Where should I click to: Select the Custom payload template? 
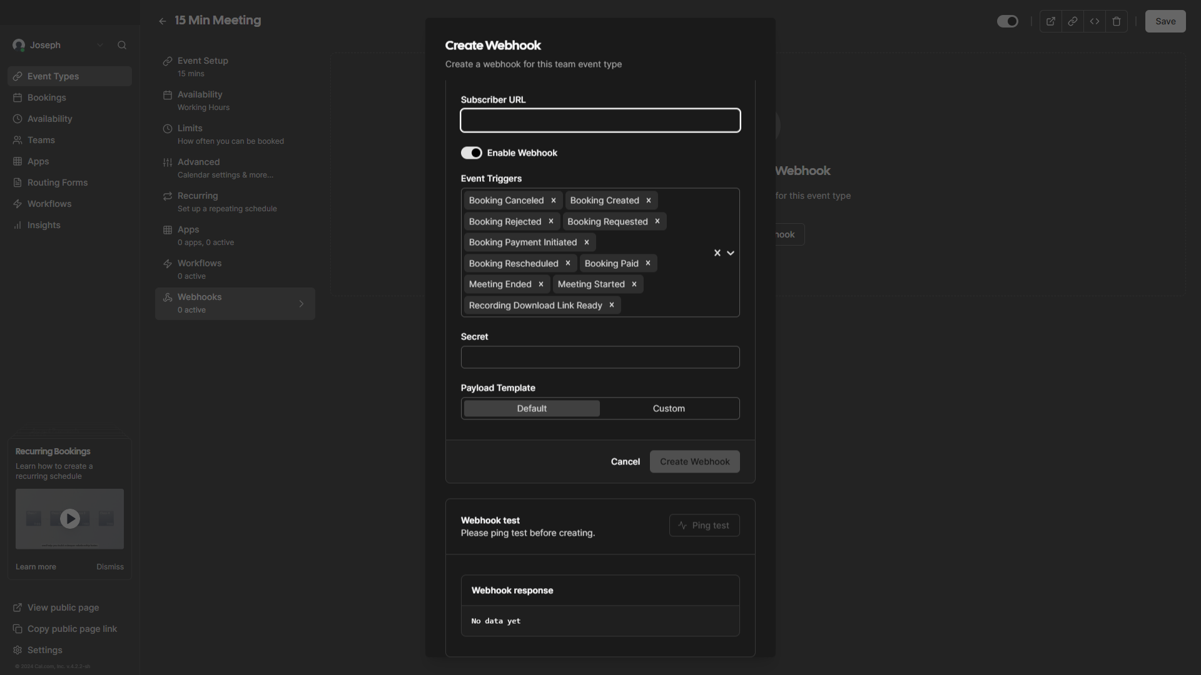669,409
